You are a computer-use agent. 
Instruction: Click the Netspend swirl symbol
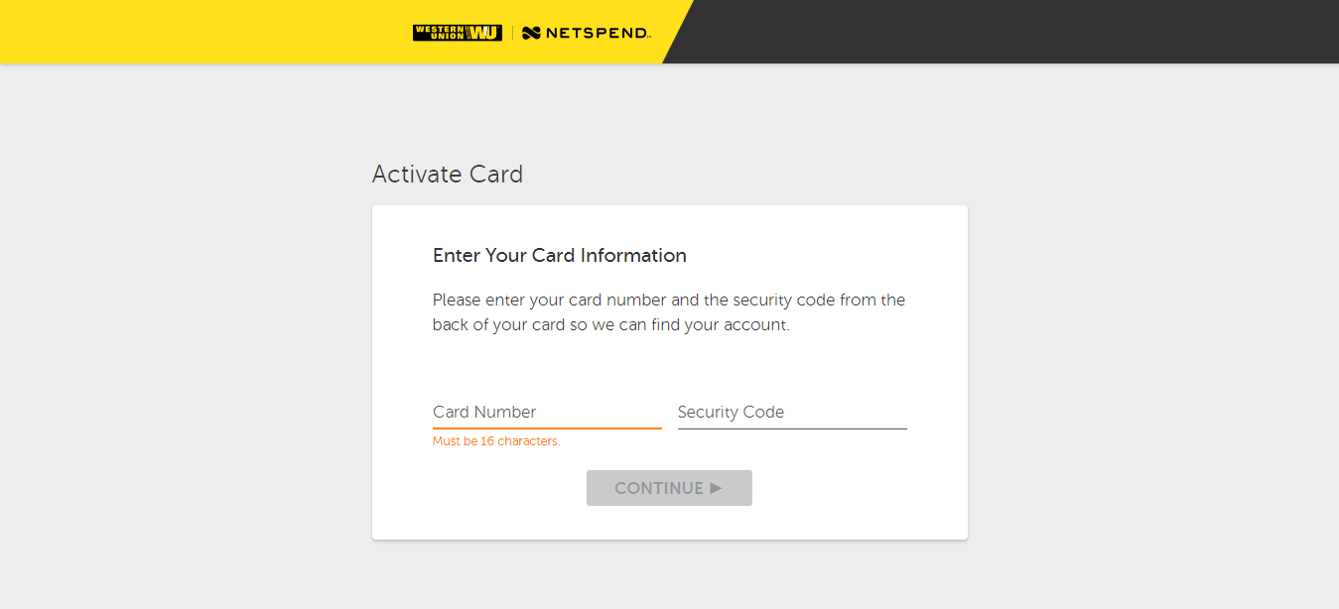pos(530,31)
